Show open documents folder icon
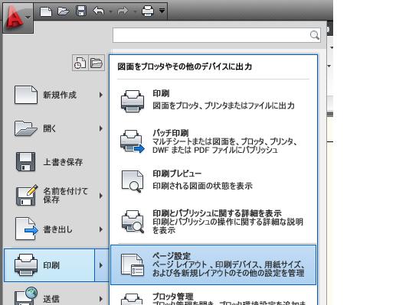409x305 pixels. 97,63
